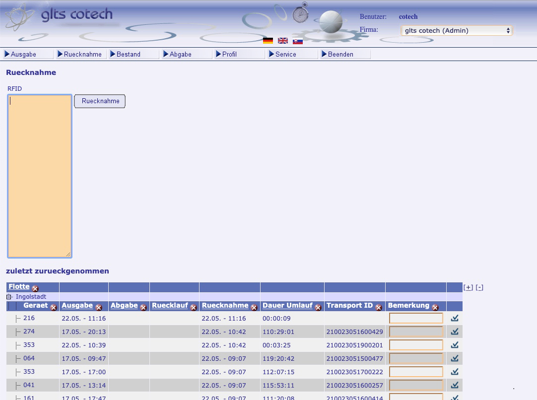The width and height of the screenshot is (537, 400).
Task: Click Bemerkung field in Geraet 274 row
Action: coord(416,332)
